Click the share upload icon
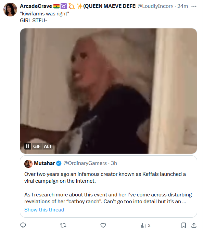 click(x=194, y=225)
